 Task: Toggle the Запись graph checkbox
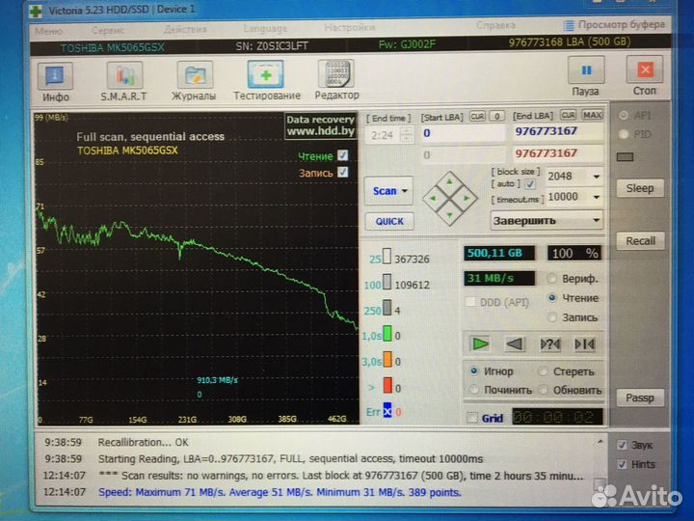[343, 173]
